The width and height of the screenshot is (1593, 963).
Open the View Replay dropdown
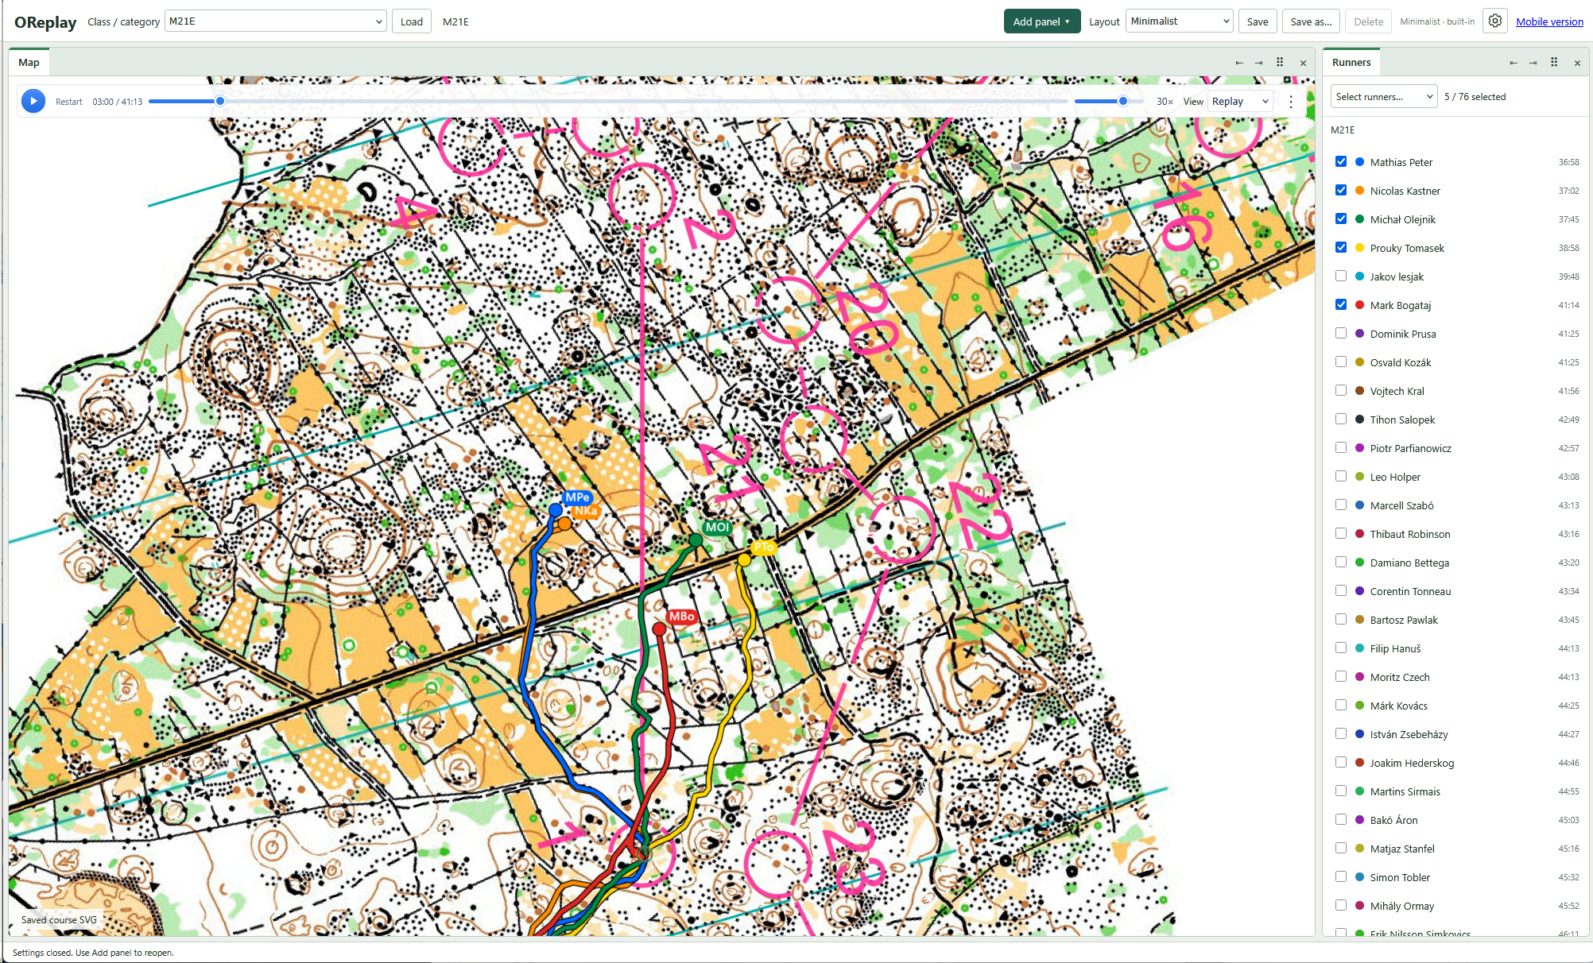[1240, 101]
